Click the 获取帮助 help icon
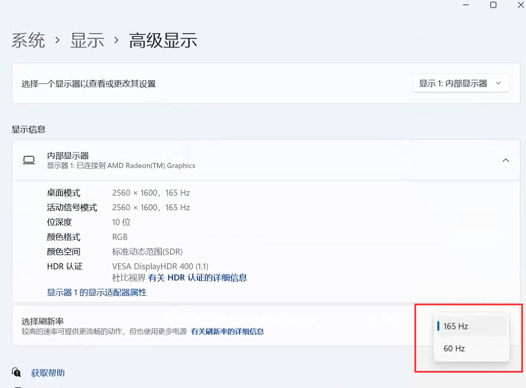 click(x=16, y=372)
